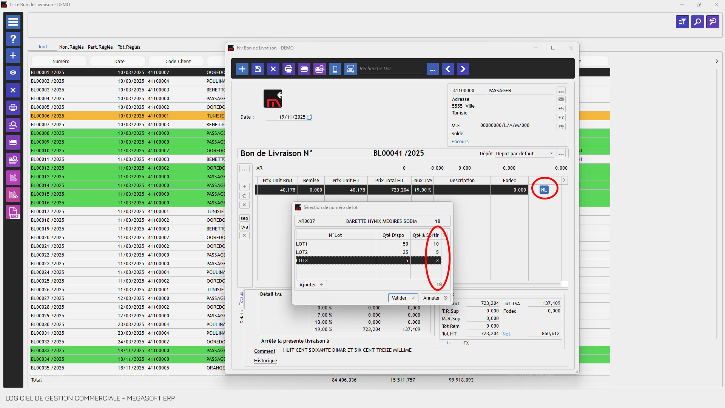This screenshot has height=408, width=725.
Task: Select the LOT2 row
Action: (x=368, y=252)
